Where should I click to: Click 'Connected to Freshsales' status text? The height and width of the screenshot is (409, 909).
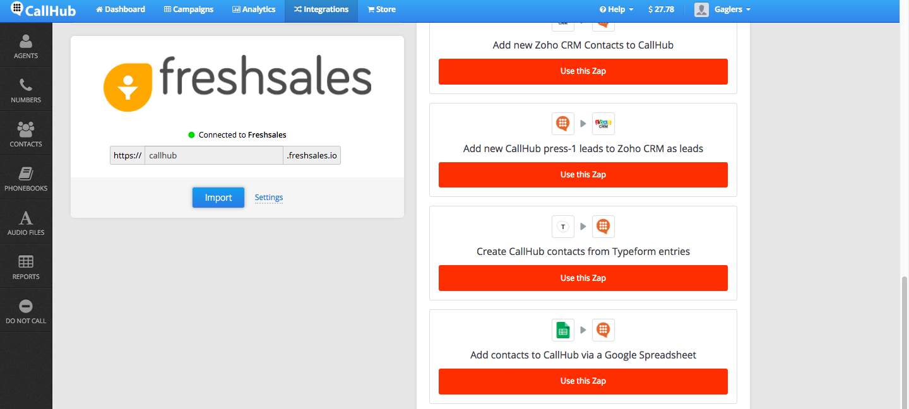coord(242,135)
